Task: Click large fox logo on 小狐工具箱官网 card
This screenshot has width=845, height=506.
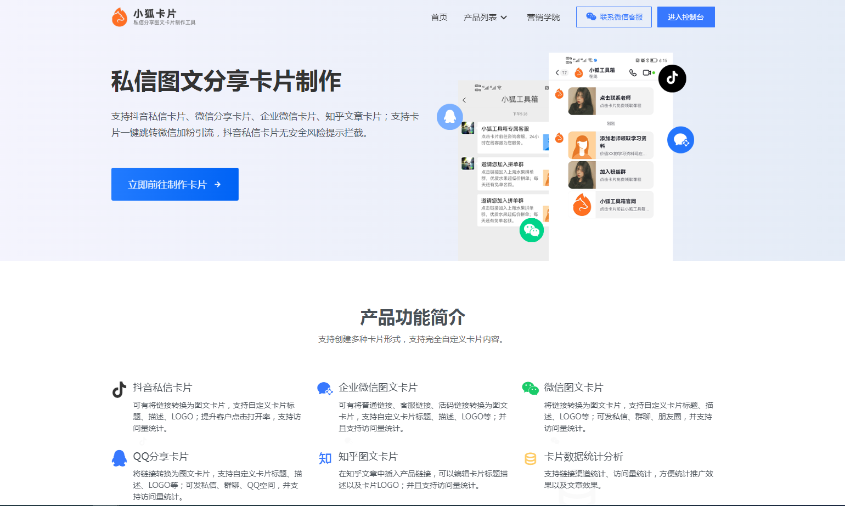Action: tap(582, 205)
